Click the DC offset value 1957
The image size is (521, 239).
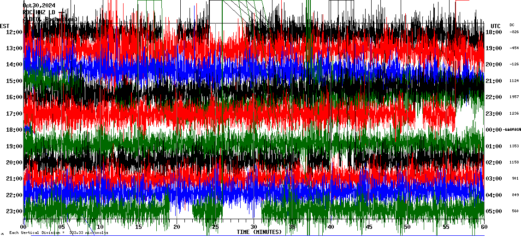point(514,97)
